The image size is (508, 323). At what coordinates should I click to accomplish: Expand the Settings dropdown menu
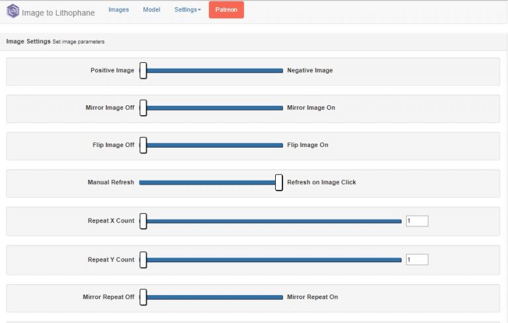click(188, 10)
